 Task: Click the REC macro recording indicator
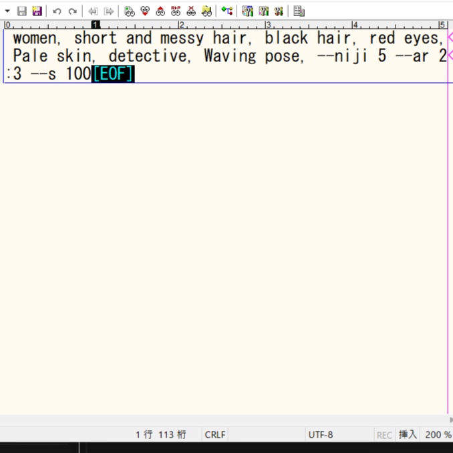click(384, 435)
